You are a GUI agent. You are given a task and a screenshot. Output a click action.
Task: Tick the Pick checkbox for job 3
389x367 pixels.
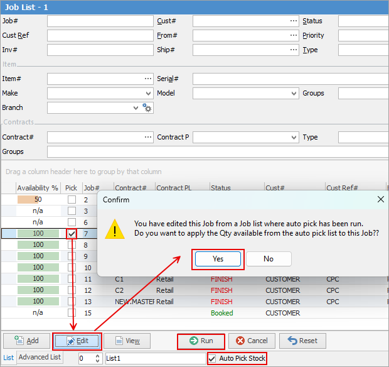(72, 211)
